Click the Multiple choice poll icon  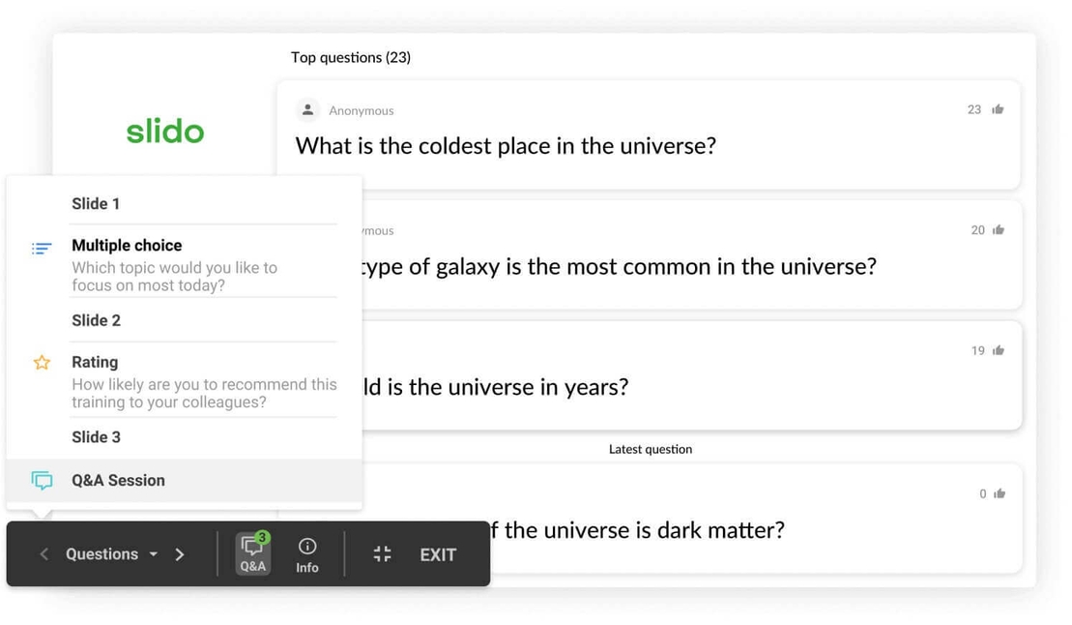pos(42,248)
